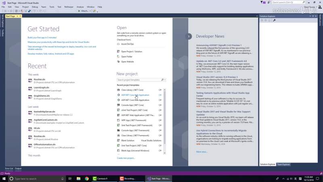Click the KestrelHttpServer.sln solution icon

30,113
